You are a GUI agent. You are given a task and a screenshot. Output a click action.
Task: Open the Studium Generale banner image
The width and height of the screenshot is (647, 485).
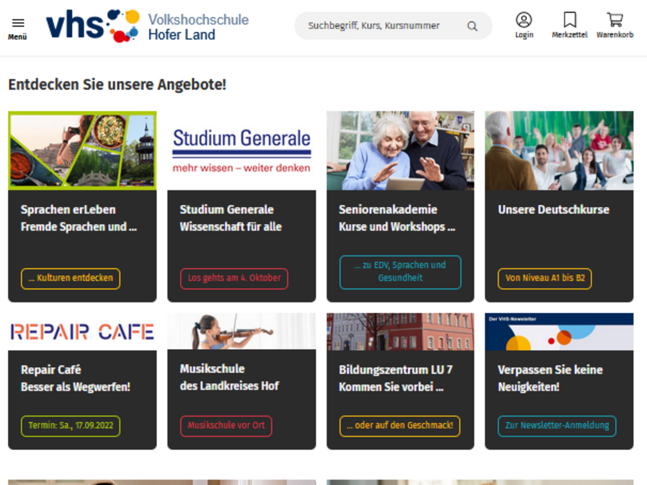click(241, 151)
